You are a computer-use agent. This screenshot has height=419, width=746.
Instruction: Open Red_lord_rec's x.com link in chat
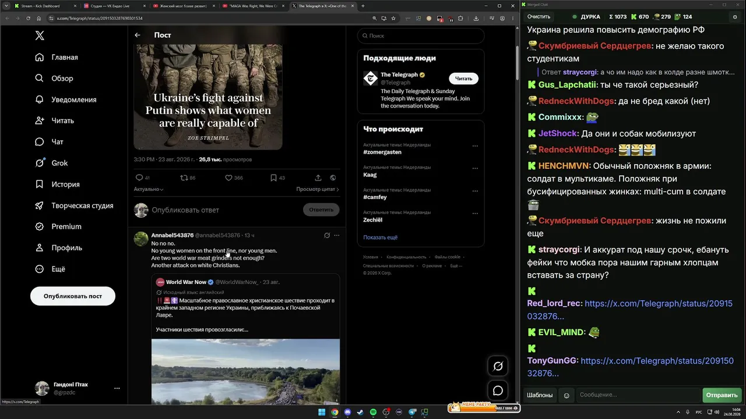click(x=629, y=310)
